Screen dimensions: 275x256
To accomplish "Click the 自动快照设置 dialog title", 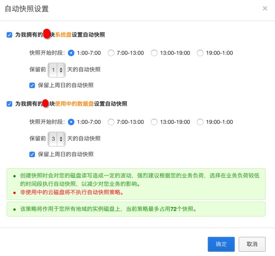I will coord(26,9).
